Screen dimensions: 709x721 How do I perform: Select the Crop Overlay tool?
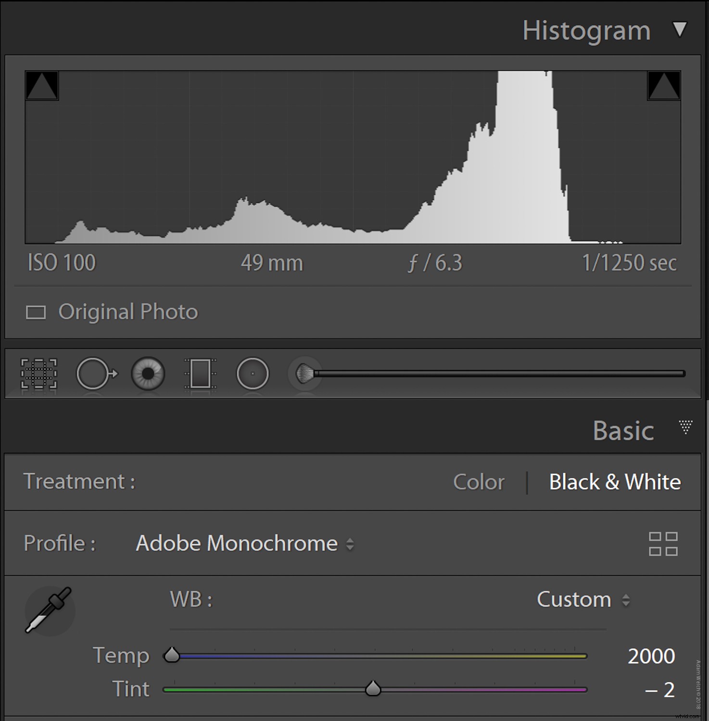coord(39,374)
